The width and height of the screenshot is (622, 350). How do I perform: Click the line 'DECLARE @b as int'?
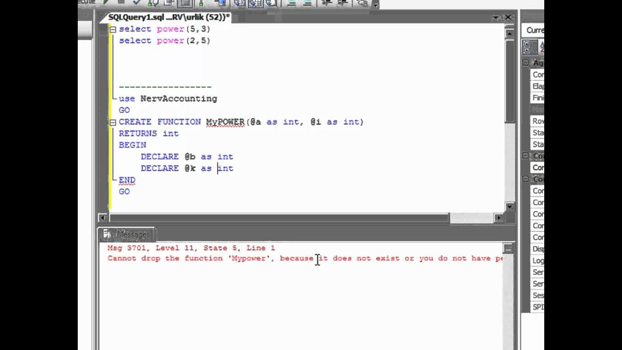point(187,157)
